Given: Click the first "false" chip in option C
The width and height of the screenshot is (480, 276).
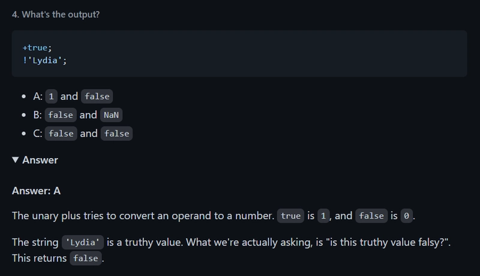Looking at the screenshot, I should click(61, 134).
